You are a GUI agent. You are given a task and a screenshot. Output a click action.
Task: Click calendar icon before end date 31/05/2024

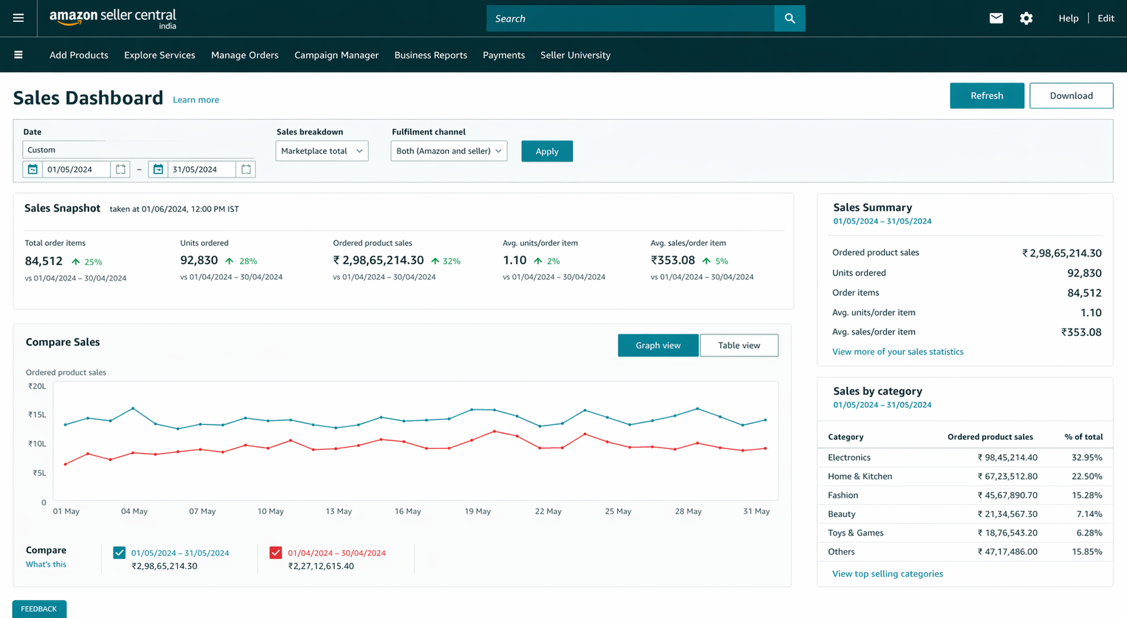coord(158,170)
